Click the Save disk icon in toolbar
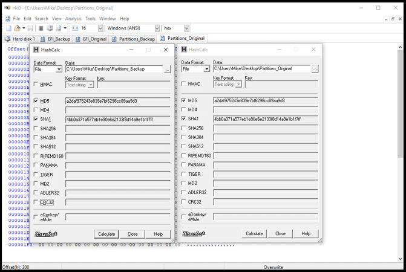Screen dimensions: 406x272 pyautogui.click(x=30, y=28)
